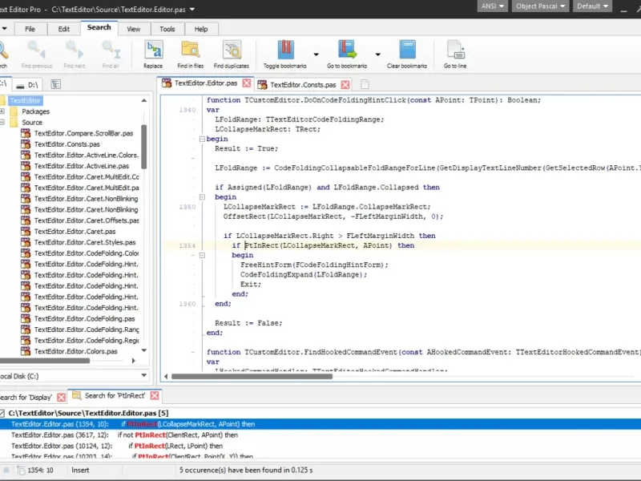The width and height of the screenshot is (641, 481).
Task: Open the View ribbon tab
Action: [x=134, y=29]
